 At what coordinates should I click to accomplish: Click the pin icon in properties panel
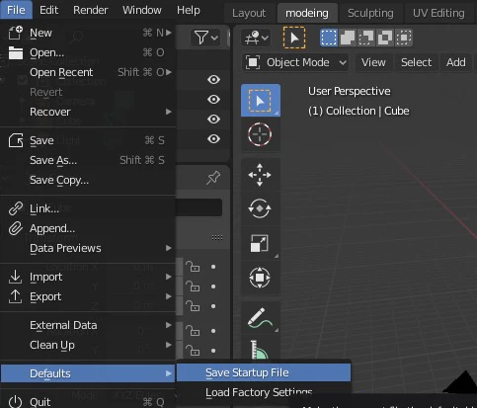coord(213,178)
